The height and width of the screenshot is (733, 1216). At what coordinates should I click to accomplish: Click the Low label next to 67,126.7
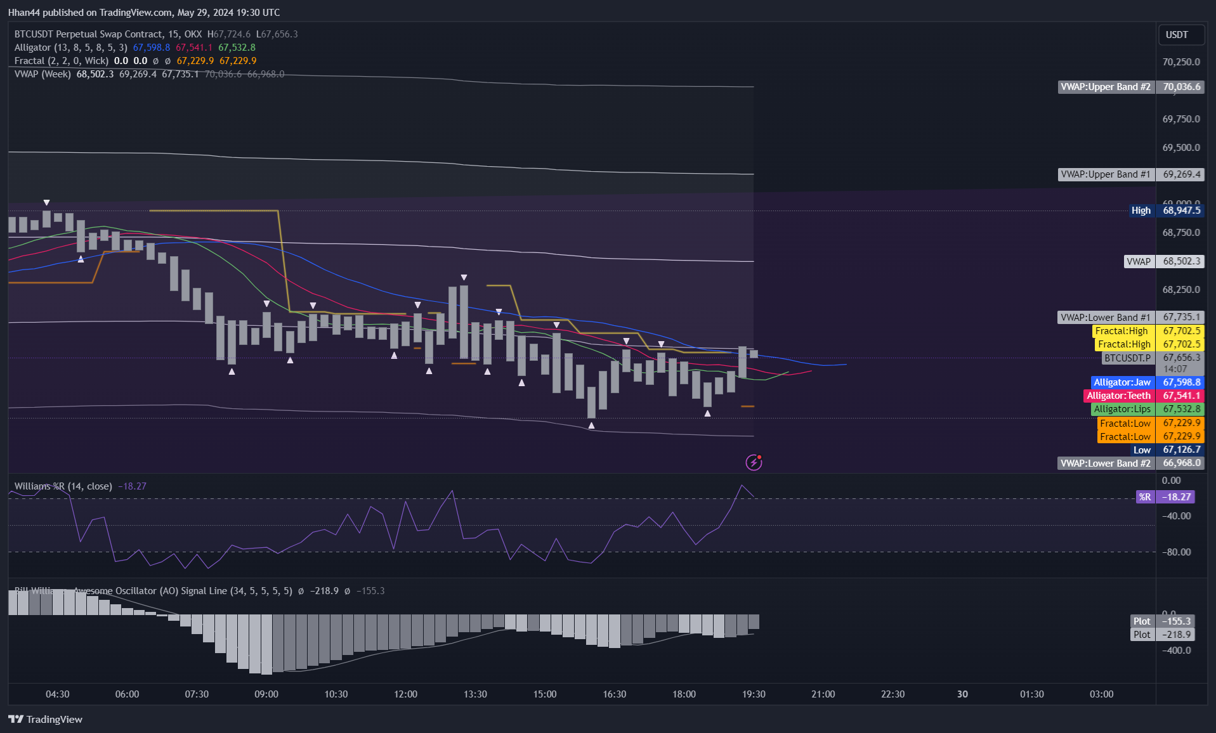point(1142,450)
